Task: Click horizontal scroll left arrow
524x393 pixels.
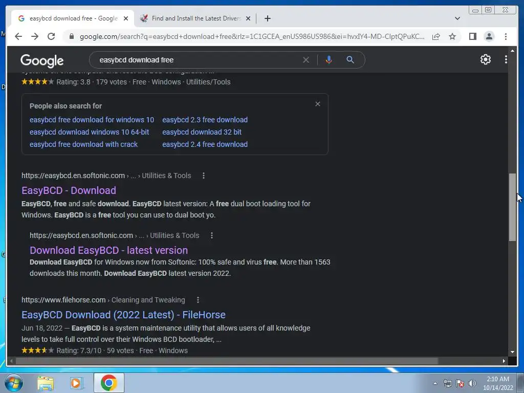Action: [x=11, y=361]
